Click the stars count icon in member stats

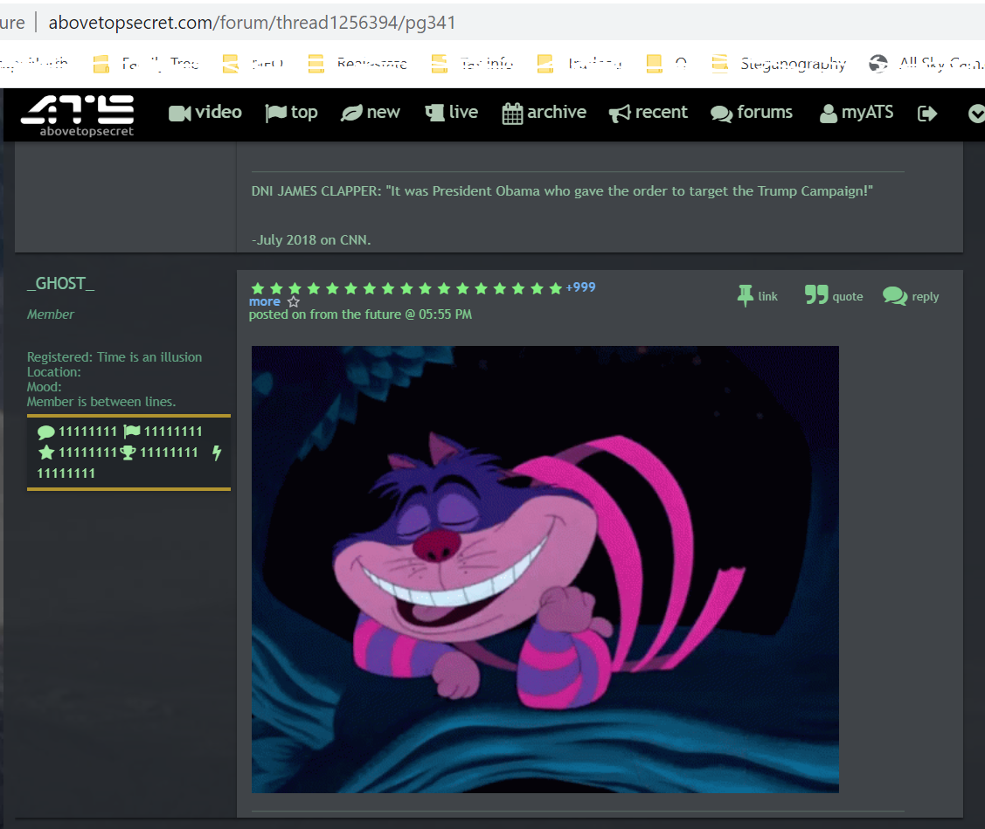click(45, 452)
